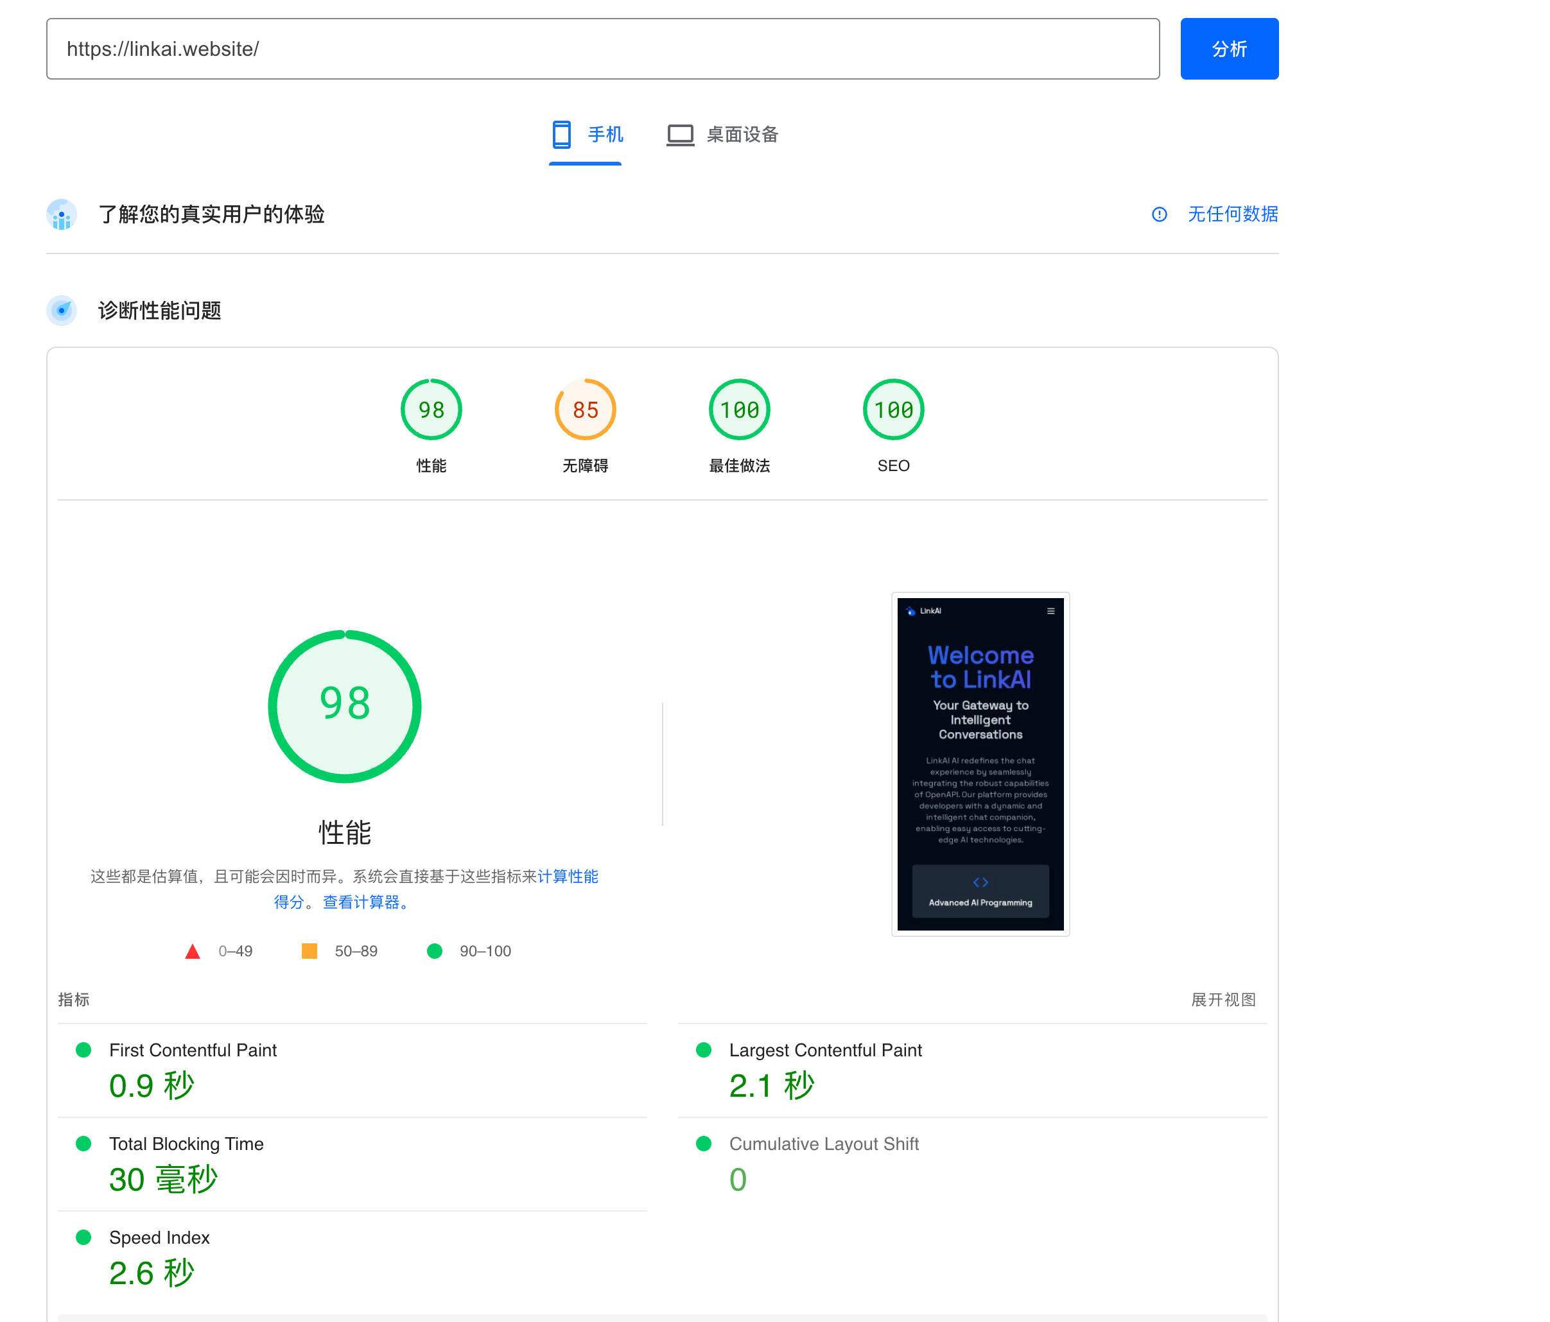Click the laptop icon for 桌面设备
The image size is (1550, 1322).
click(680, 135)
